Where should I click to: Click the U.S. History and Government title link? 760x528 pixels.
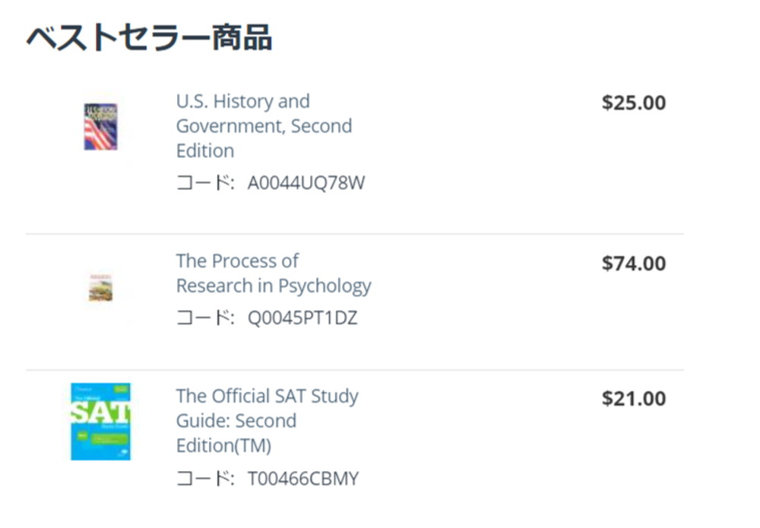264,126
